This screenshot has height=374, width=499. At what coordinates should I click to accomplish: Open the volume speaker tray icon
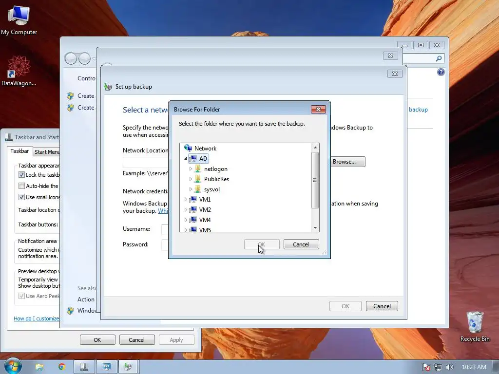449,367
